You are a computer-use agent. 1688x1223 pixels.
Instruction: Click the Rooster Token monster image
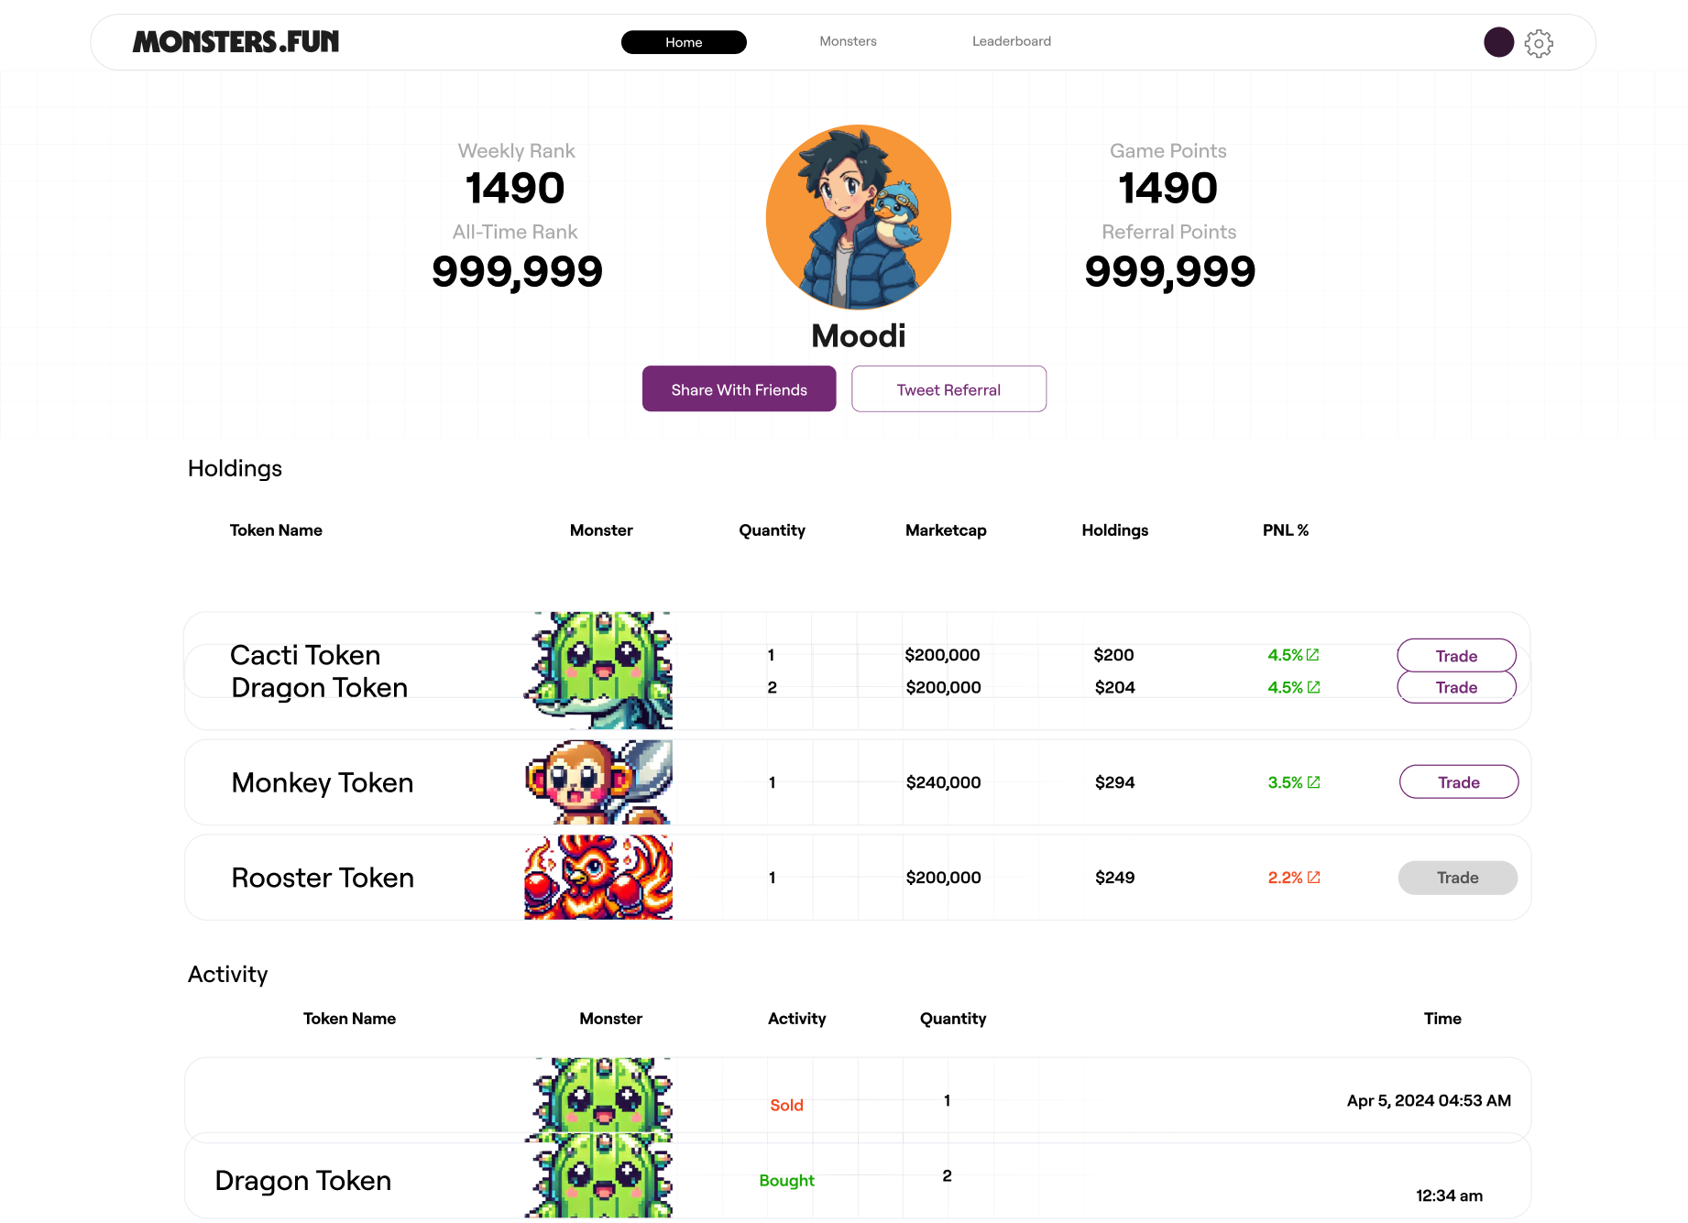coord(598,878)
